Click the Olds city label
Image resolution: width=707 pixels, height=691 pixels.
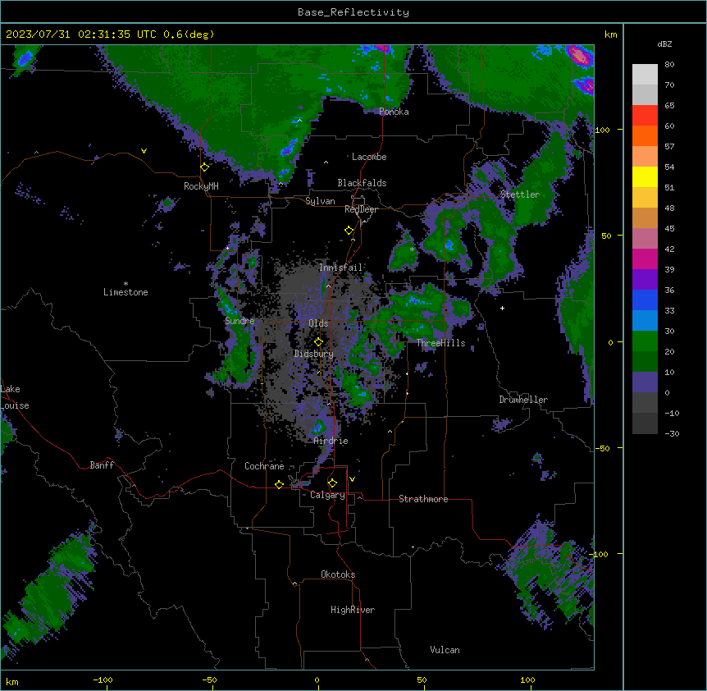click(x=318, y=323)
